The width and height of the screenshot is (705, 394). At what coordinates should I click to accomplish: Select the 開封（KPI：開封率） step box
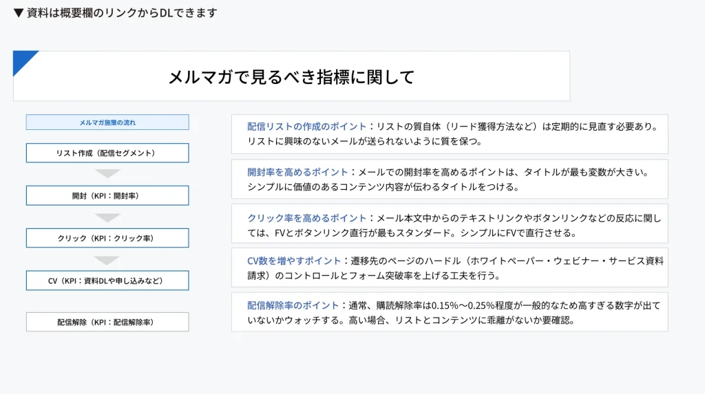click(x=107, y=196)
